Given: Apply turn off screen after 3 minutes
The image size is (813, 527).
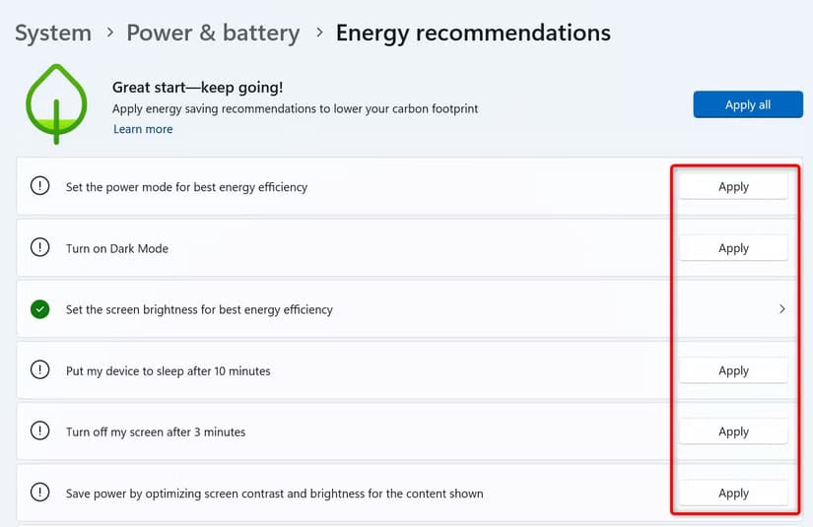Looking at the screenshot, I should (x=733, y=431).
